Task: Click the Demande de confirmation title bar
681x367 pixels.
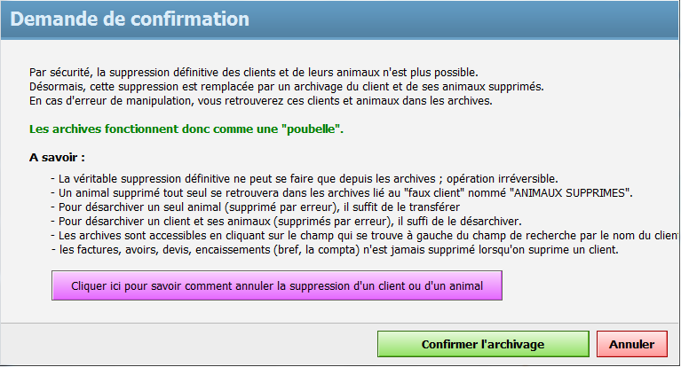Action: (x=340, y=20)
